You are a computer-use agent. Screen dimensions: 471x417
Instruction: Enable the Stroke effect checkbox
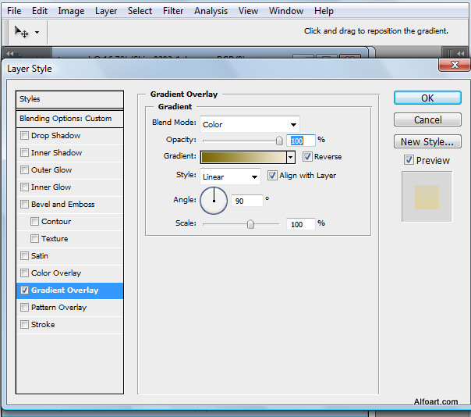coord(25,325)
